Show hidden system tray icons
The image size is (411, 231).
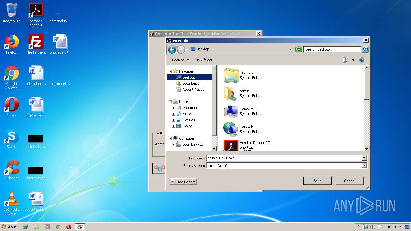pos(358,227)
